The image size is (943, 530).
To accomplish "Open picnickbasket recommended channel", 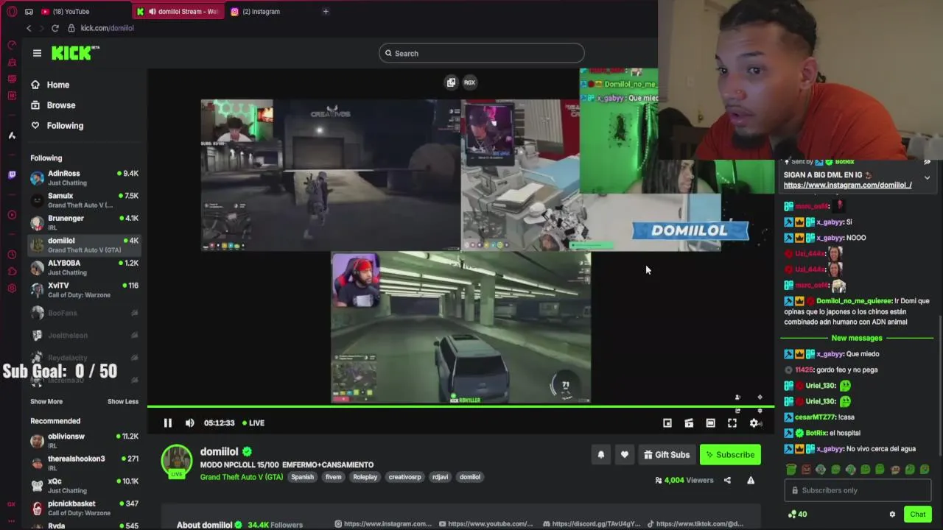I will click(x=84, y=508).
